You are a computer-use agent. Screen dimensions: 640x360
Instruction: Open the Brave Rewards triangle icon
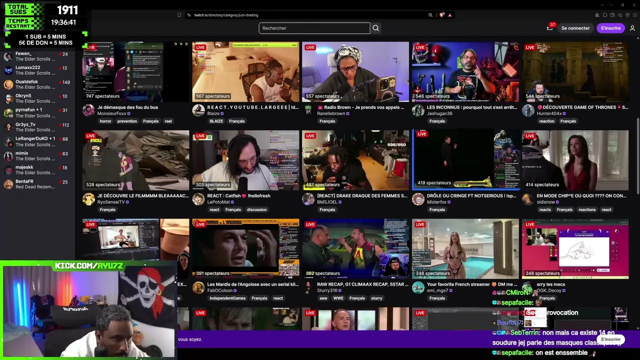coord(449,15)
